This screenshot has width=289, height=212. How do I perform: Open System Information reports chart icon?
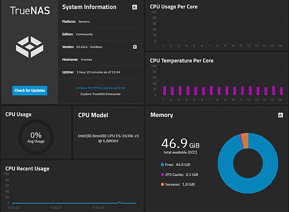click(135, 7)
